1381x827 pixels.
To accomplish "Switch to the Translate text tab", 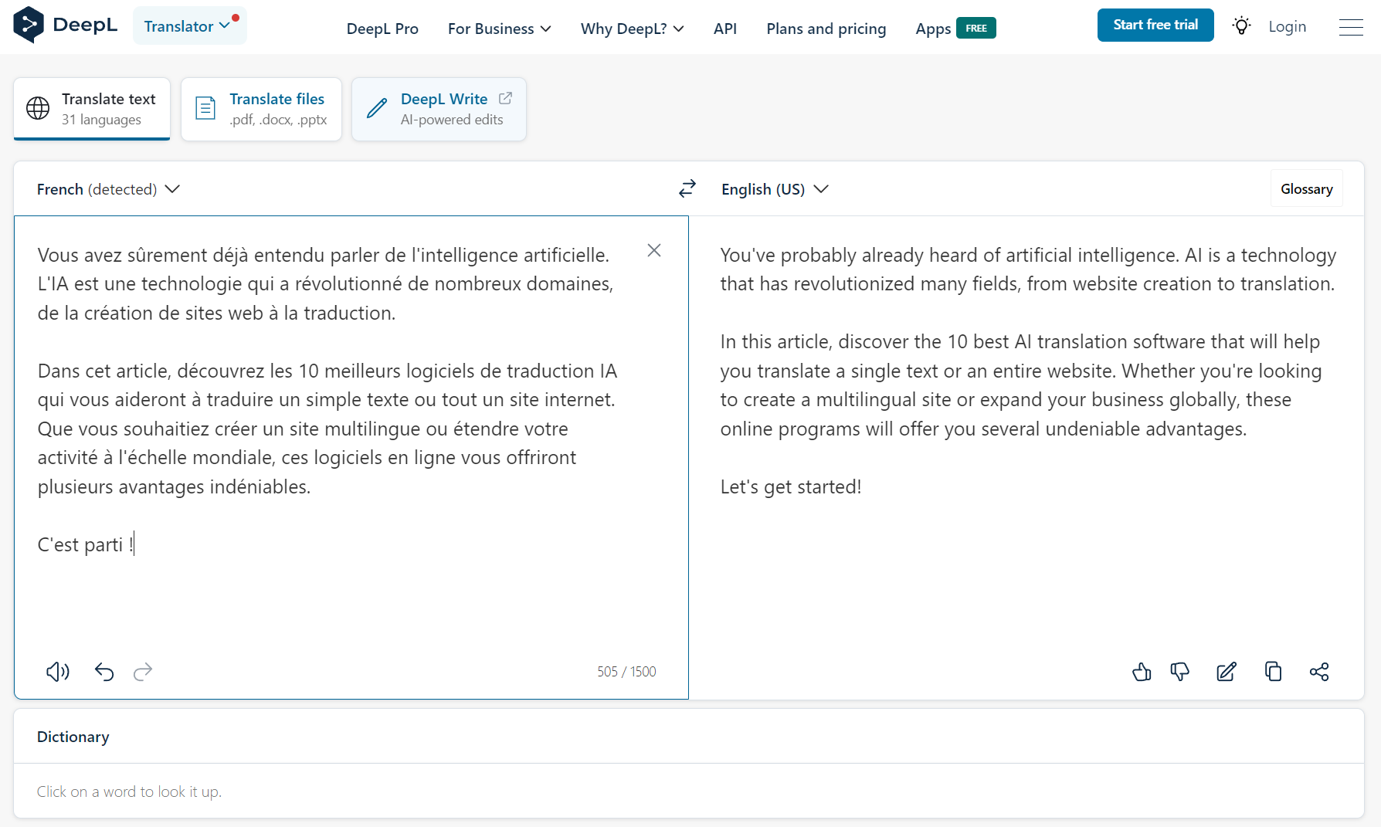I will (92, 109).
